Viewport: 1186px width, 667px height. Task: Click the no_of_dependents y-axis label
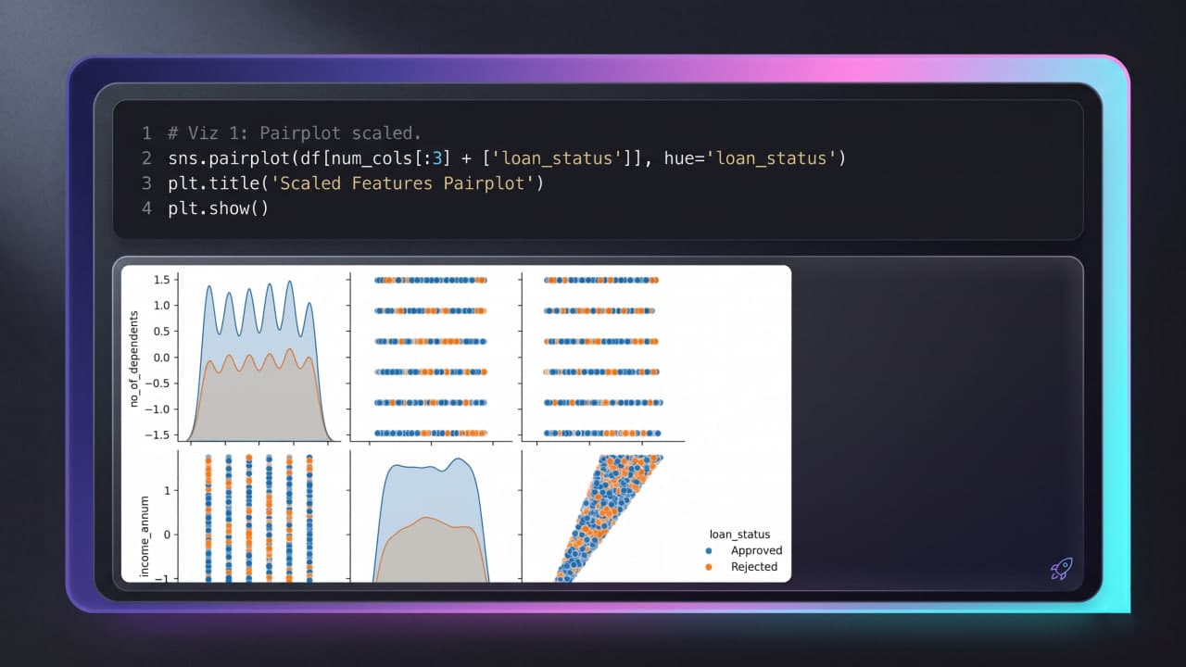134,358
